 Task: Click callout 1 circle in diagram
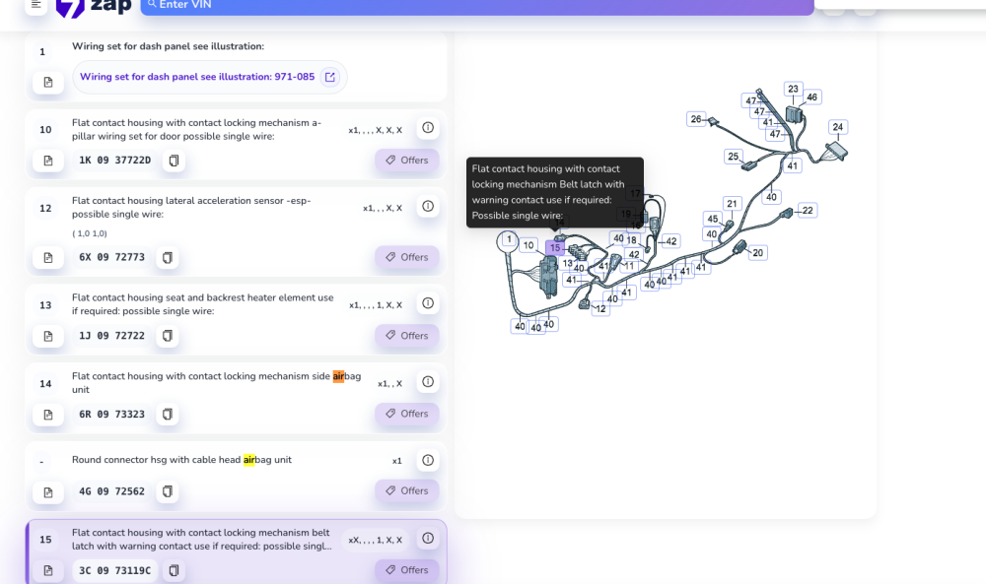pyautogui.click(x=508, y=240)
